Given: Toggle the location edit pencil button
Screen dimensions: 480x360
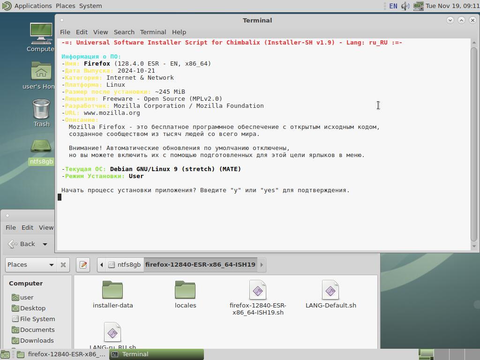Looking at the screenshot, I should [83, 265].
